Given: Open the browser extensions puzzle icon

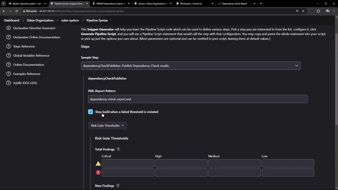Looking at the screenshot, I should (318, 11).
